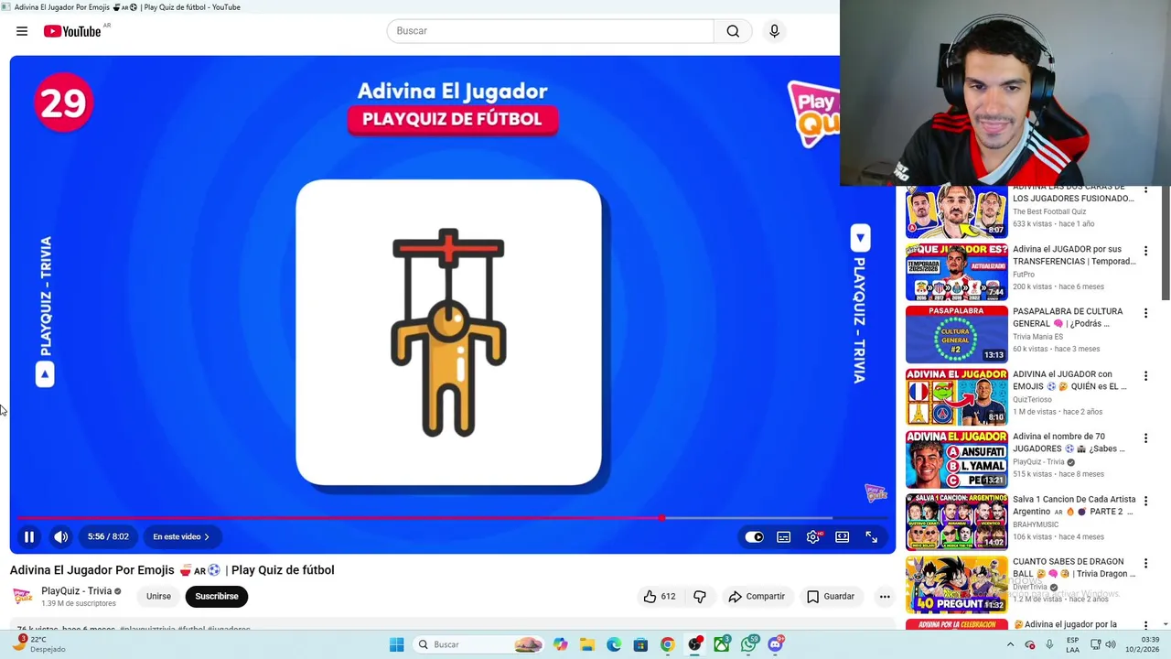This screenshot has width=1171, height=659.
Task: Open File Explorer from the taskbar
Action: click(586, 645)
